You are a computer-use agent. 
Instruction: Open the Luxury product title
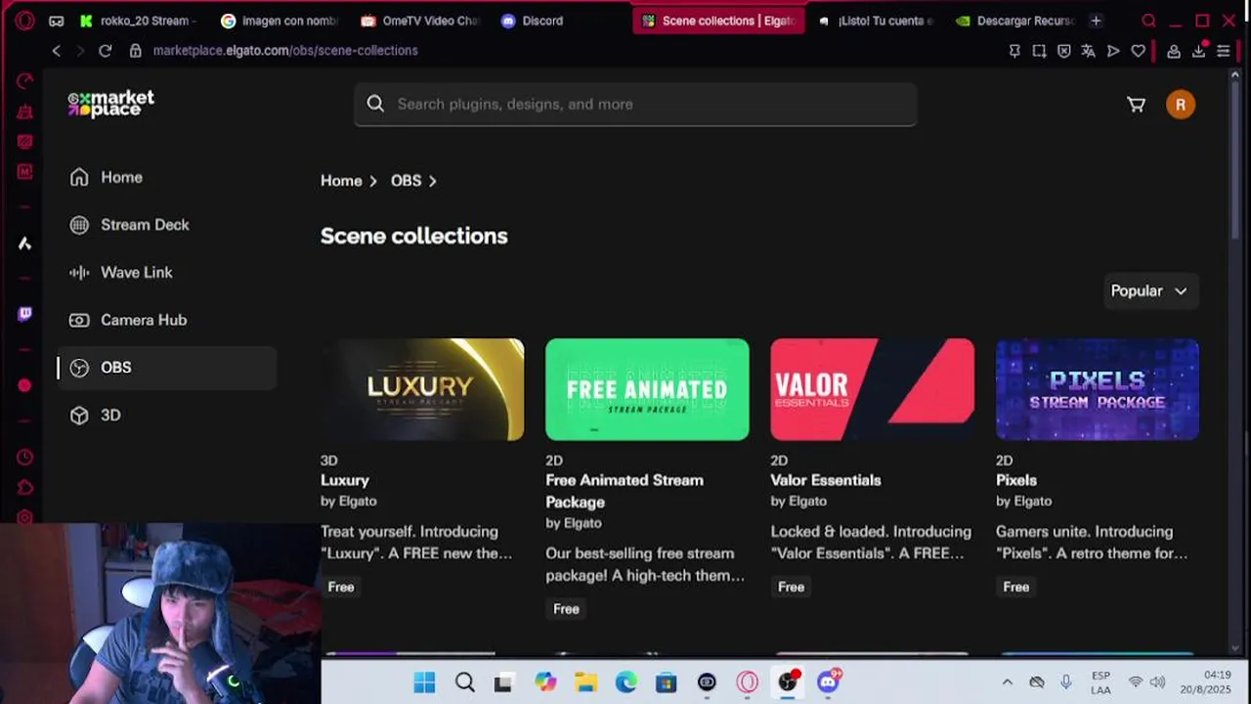[x=345, y=480]
